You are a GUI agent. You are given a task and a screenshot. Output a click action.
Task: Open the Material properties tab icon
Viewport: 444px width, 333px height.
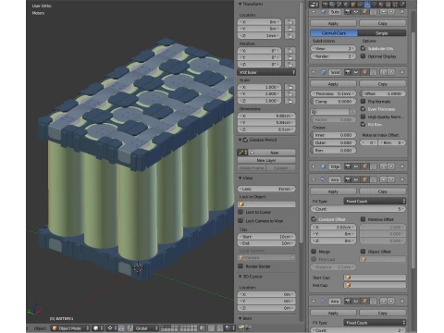[381, 5]
